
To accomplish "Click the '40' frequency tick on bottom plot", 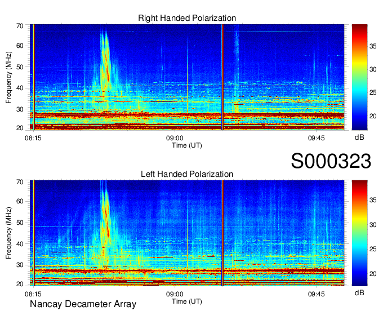I will pos(20,244).
